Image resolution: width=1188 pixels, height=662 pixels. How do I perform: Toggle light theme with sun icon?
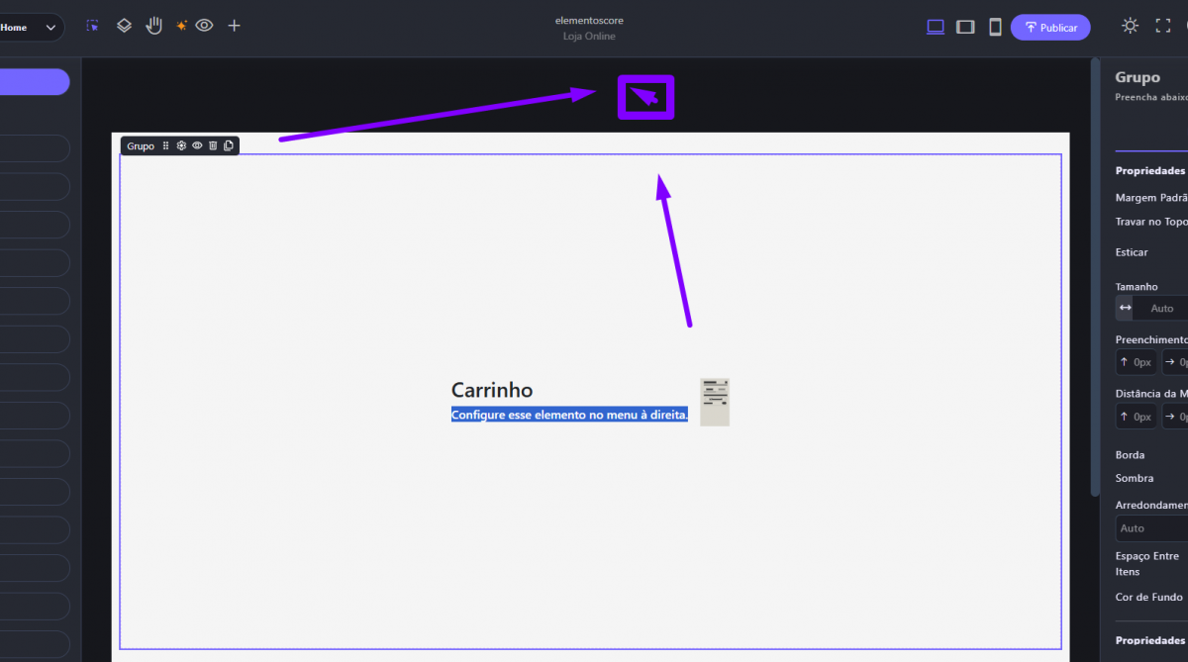tap(1130, 27)
